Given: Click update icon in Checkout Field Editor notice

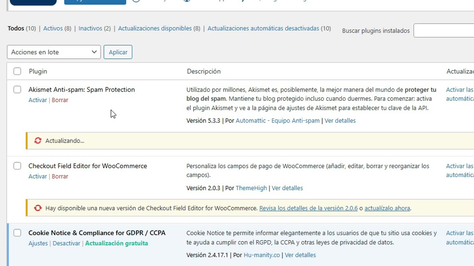Looking at the screenshot, I should [x=38, y=208].
